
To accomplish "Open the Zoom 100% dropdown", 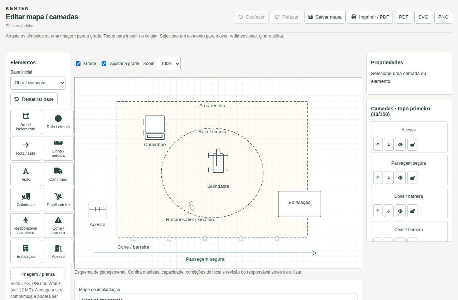I will (x=169, y=64).
